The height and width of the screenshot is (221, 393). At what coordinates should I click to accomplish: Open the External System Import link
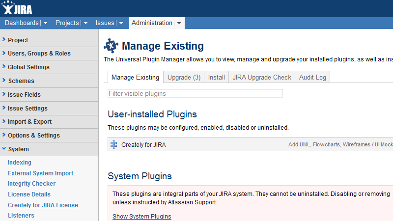pos(40,173)
